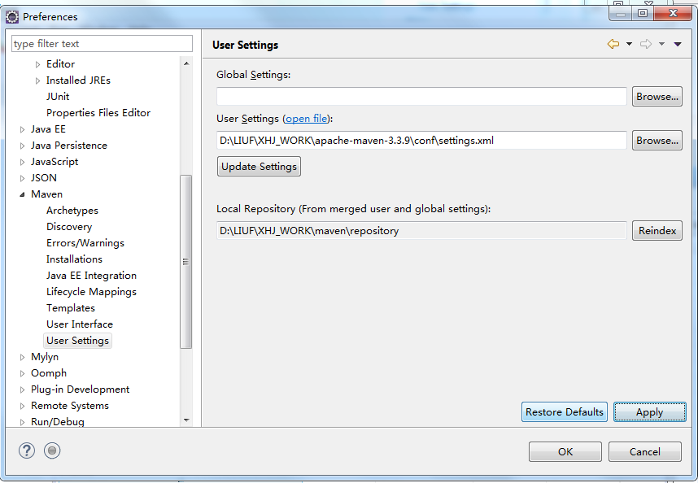This screenshot has height=483, width=698.
Task: Expand the Installed JREs node
Action: click(x=38, y=80)
